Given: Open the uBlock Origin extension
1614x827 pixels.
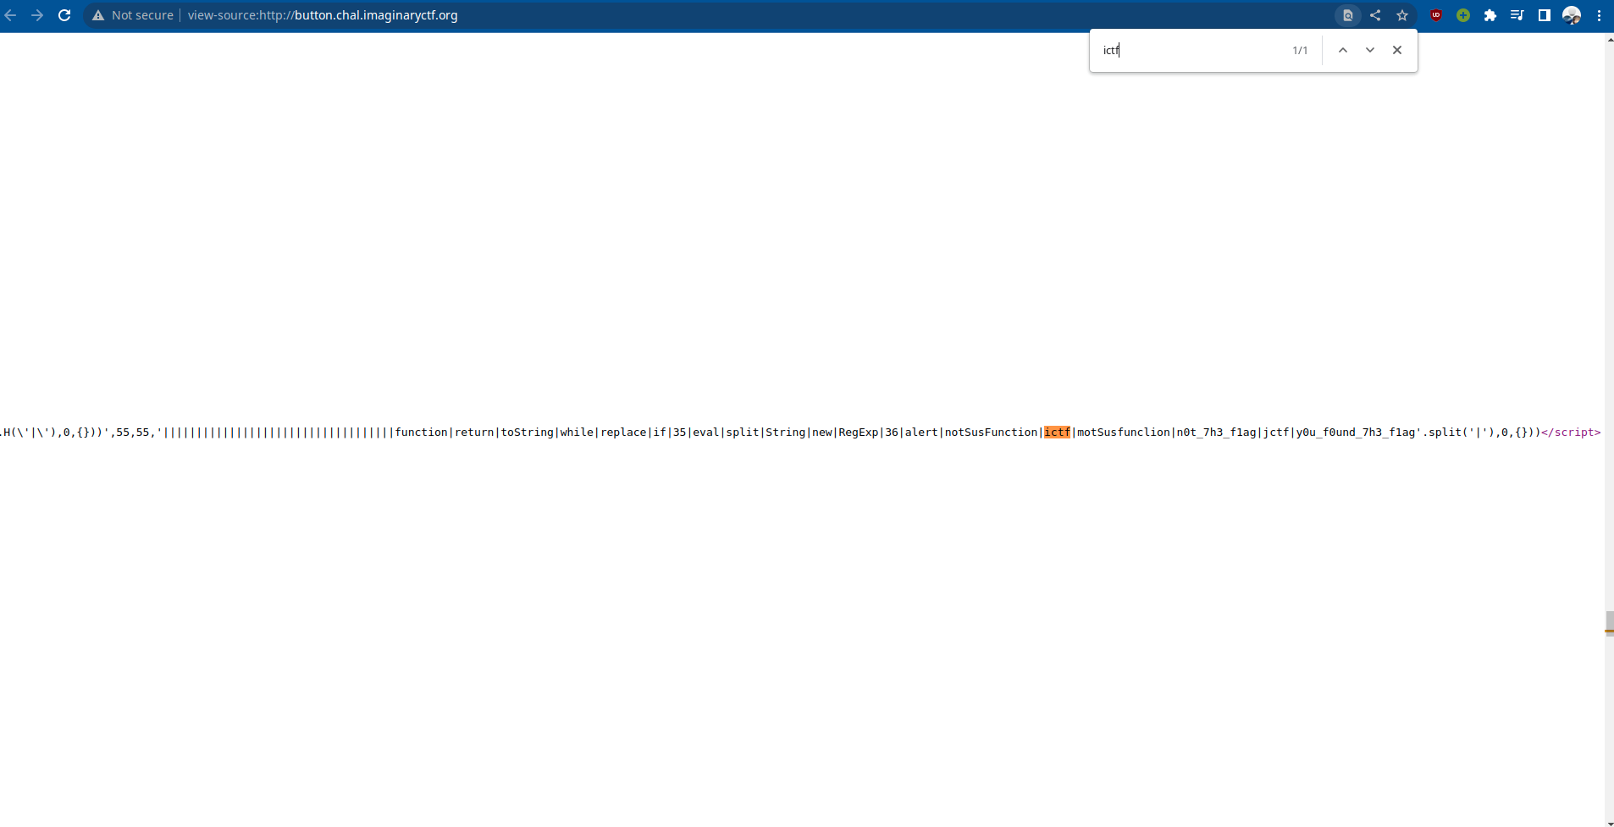Looking at the screenshot, I should coord(1436,15).
